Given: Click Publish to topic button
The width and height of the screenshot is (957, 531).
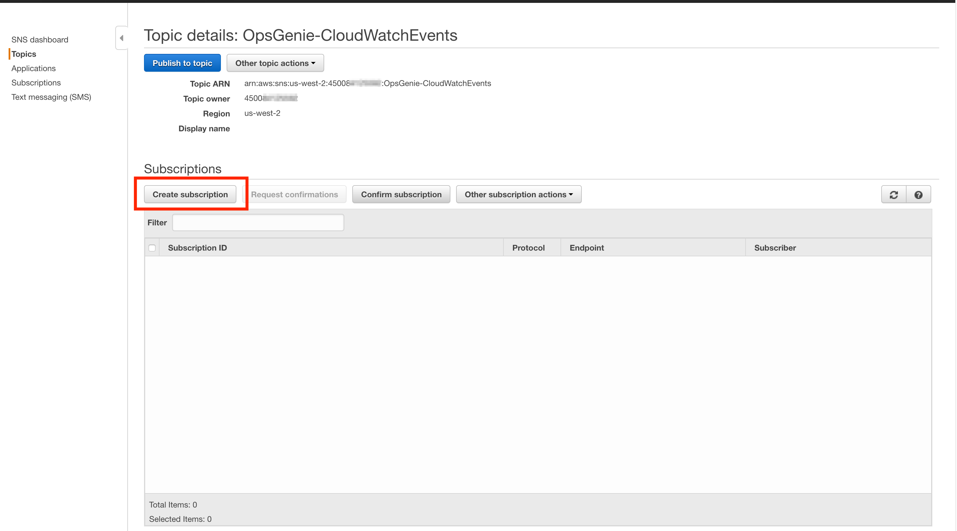Looking at the screenshot, I should [181, 63].
